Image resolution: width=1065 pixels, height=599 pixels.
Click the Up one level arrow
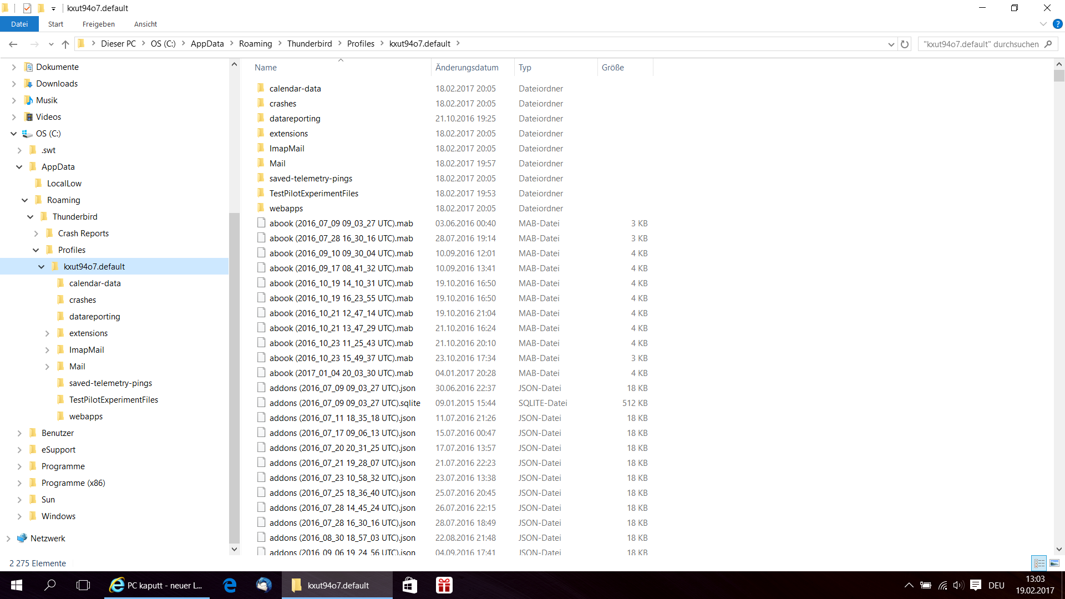[65, 44]
